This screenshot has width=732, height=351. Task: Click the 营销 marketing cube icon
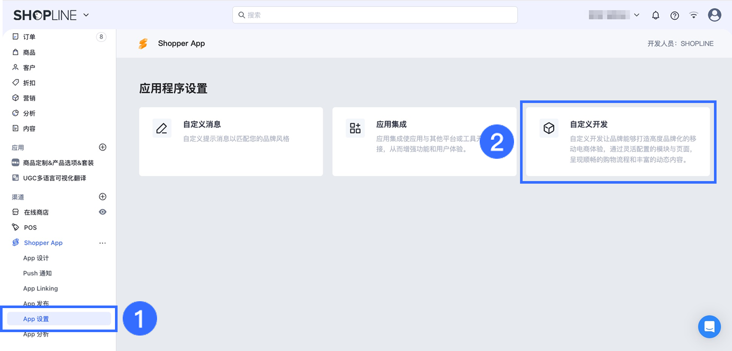pyautogui.click(x=15, y=98)
